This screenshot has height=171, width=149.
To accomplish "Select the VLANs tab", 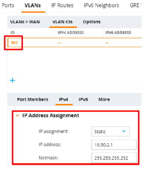I will (33, 5).
